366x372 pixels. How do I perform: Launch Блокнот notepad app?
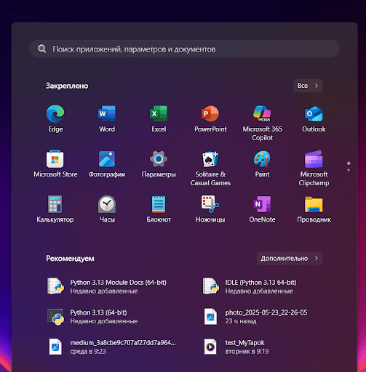coord(159,209)
